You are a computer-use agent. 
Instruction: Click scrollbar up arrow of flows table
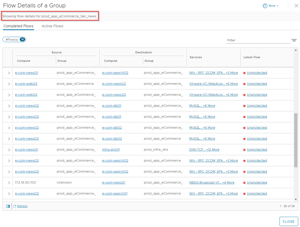pyautogui.click(x=296, y=50)
